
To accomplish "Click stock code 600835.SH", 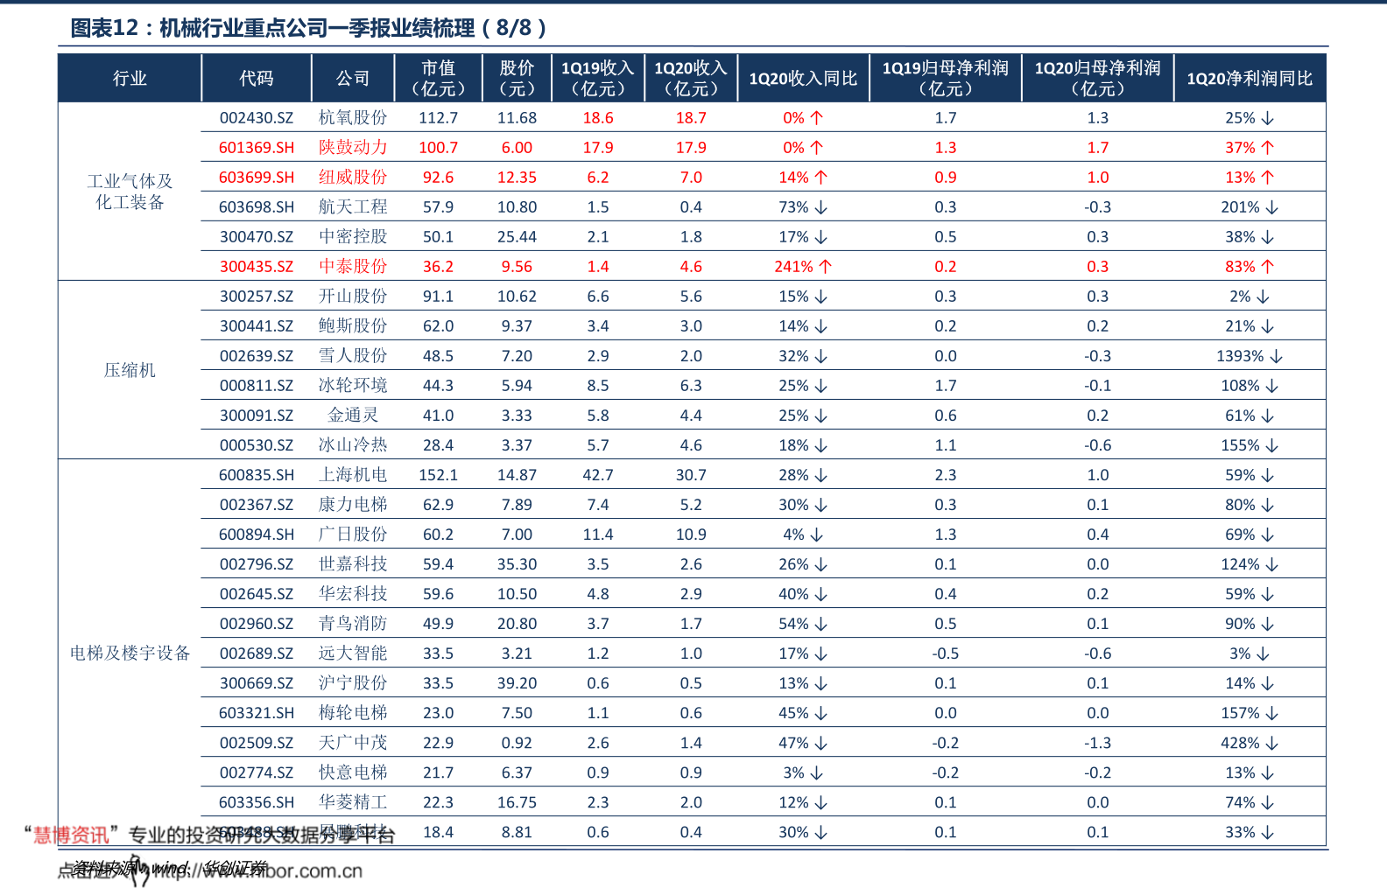I will point(257,475).
